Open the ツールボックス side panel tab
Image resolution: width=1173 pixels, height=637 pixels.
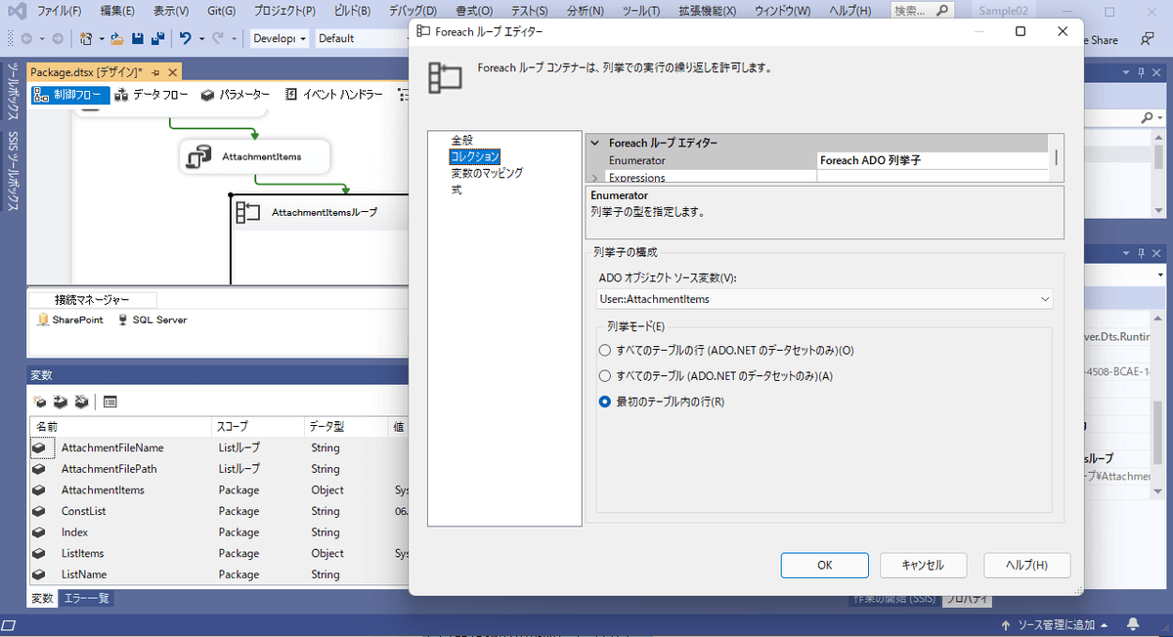pyautogui.click(x=13, y=93)
